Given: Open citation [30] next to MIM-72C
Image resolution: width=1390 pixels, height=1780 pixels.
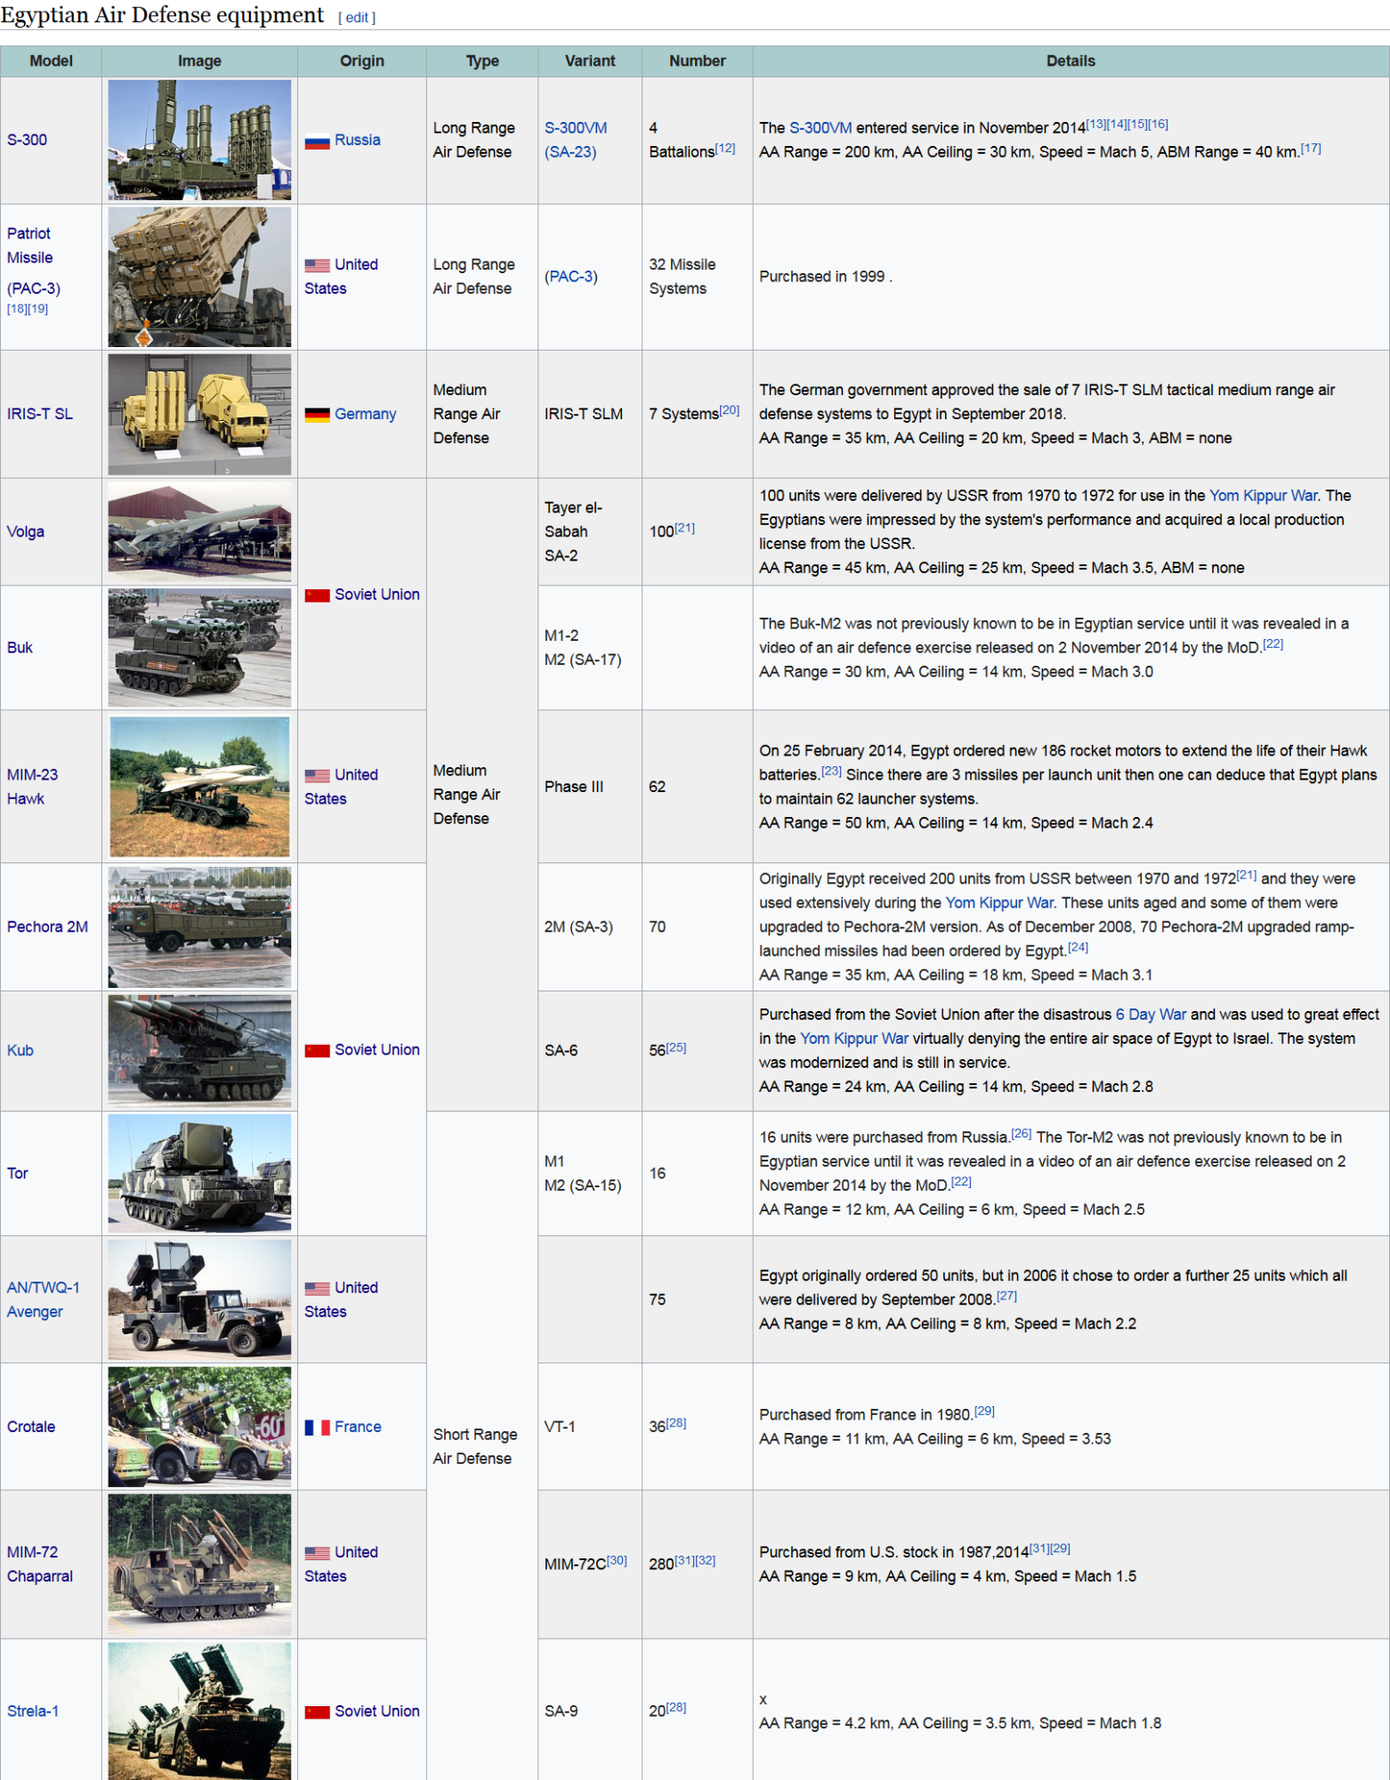Looking at the screenshot, I should (617, 1561).
